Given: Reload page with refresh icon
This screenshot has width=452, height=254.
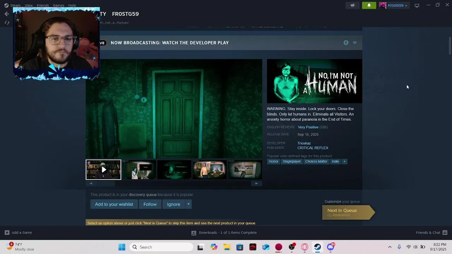Looking at the screenshot, I should (x=7, y=23).
